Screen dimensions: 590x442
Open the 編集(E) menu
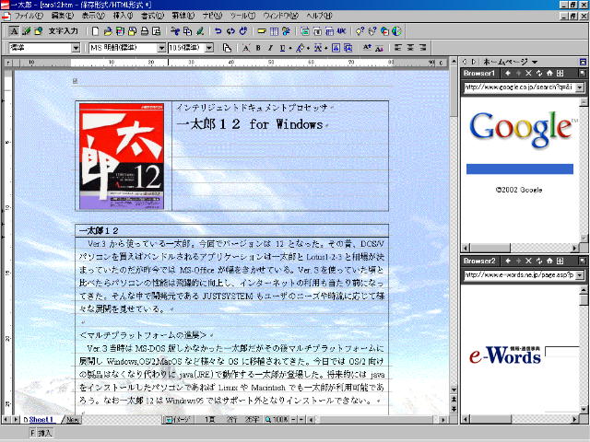click(63, 16)
